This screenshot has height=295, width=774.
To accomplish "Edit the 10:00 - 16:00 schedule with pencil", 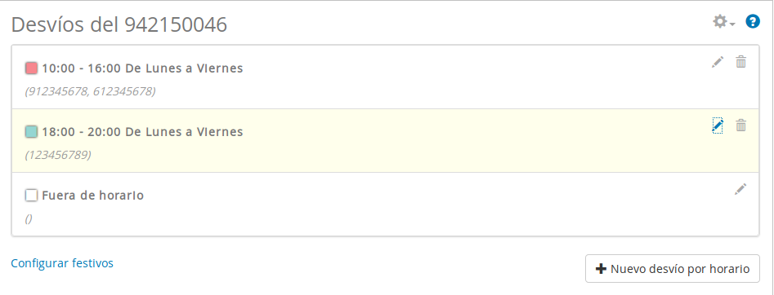I will point(718,62).
